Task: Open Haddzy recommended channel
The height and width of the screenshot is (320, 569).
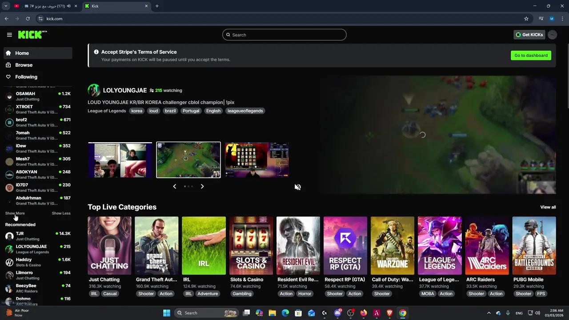Action: (x=38, y=262)
